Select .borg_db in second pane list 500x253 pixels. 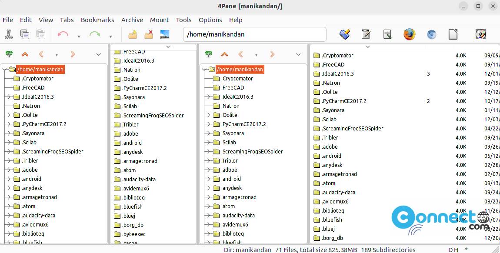pos(133,225)
